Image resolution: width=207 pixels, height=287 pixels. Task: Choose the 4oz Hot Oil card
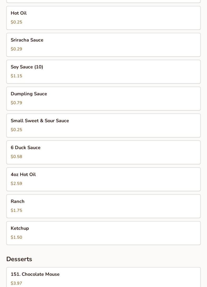point(103,179)
